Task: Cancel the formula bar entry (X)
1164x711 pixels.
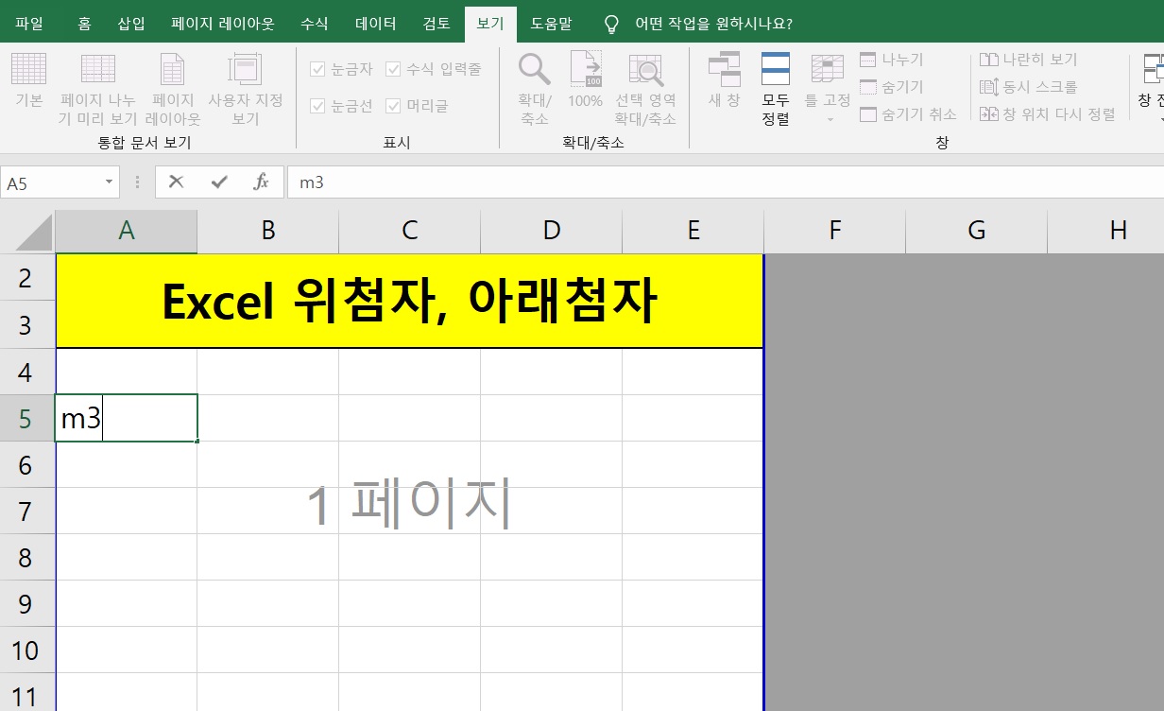Action: tap(176, 182)
